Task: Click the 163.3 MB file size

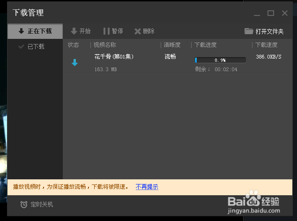Action: [105, 69]
